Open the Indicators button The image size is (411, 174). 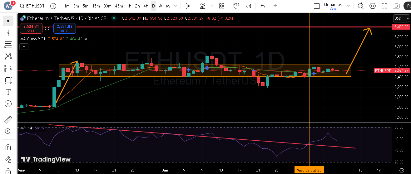(x=203, y=6)
